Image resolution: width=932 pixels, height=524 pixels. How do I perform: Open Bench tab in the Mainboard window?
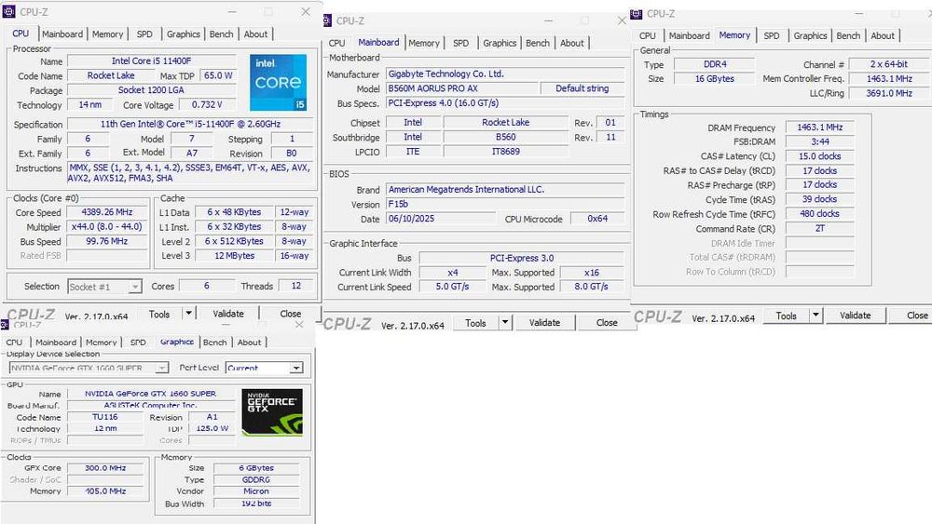(538, 43)
